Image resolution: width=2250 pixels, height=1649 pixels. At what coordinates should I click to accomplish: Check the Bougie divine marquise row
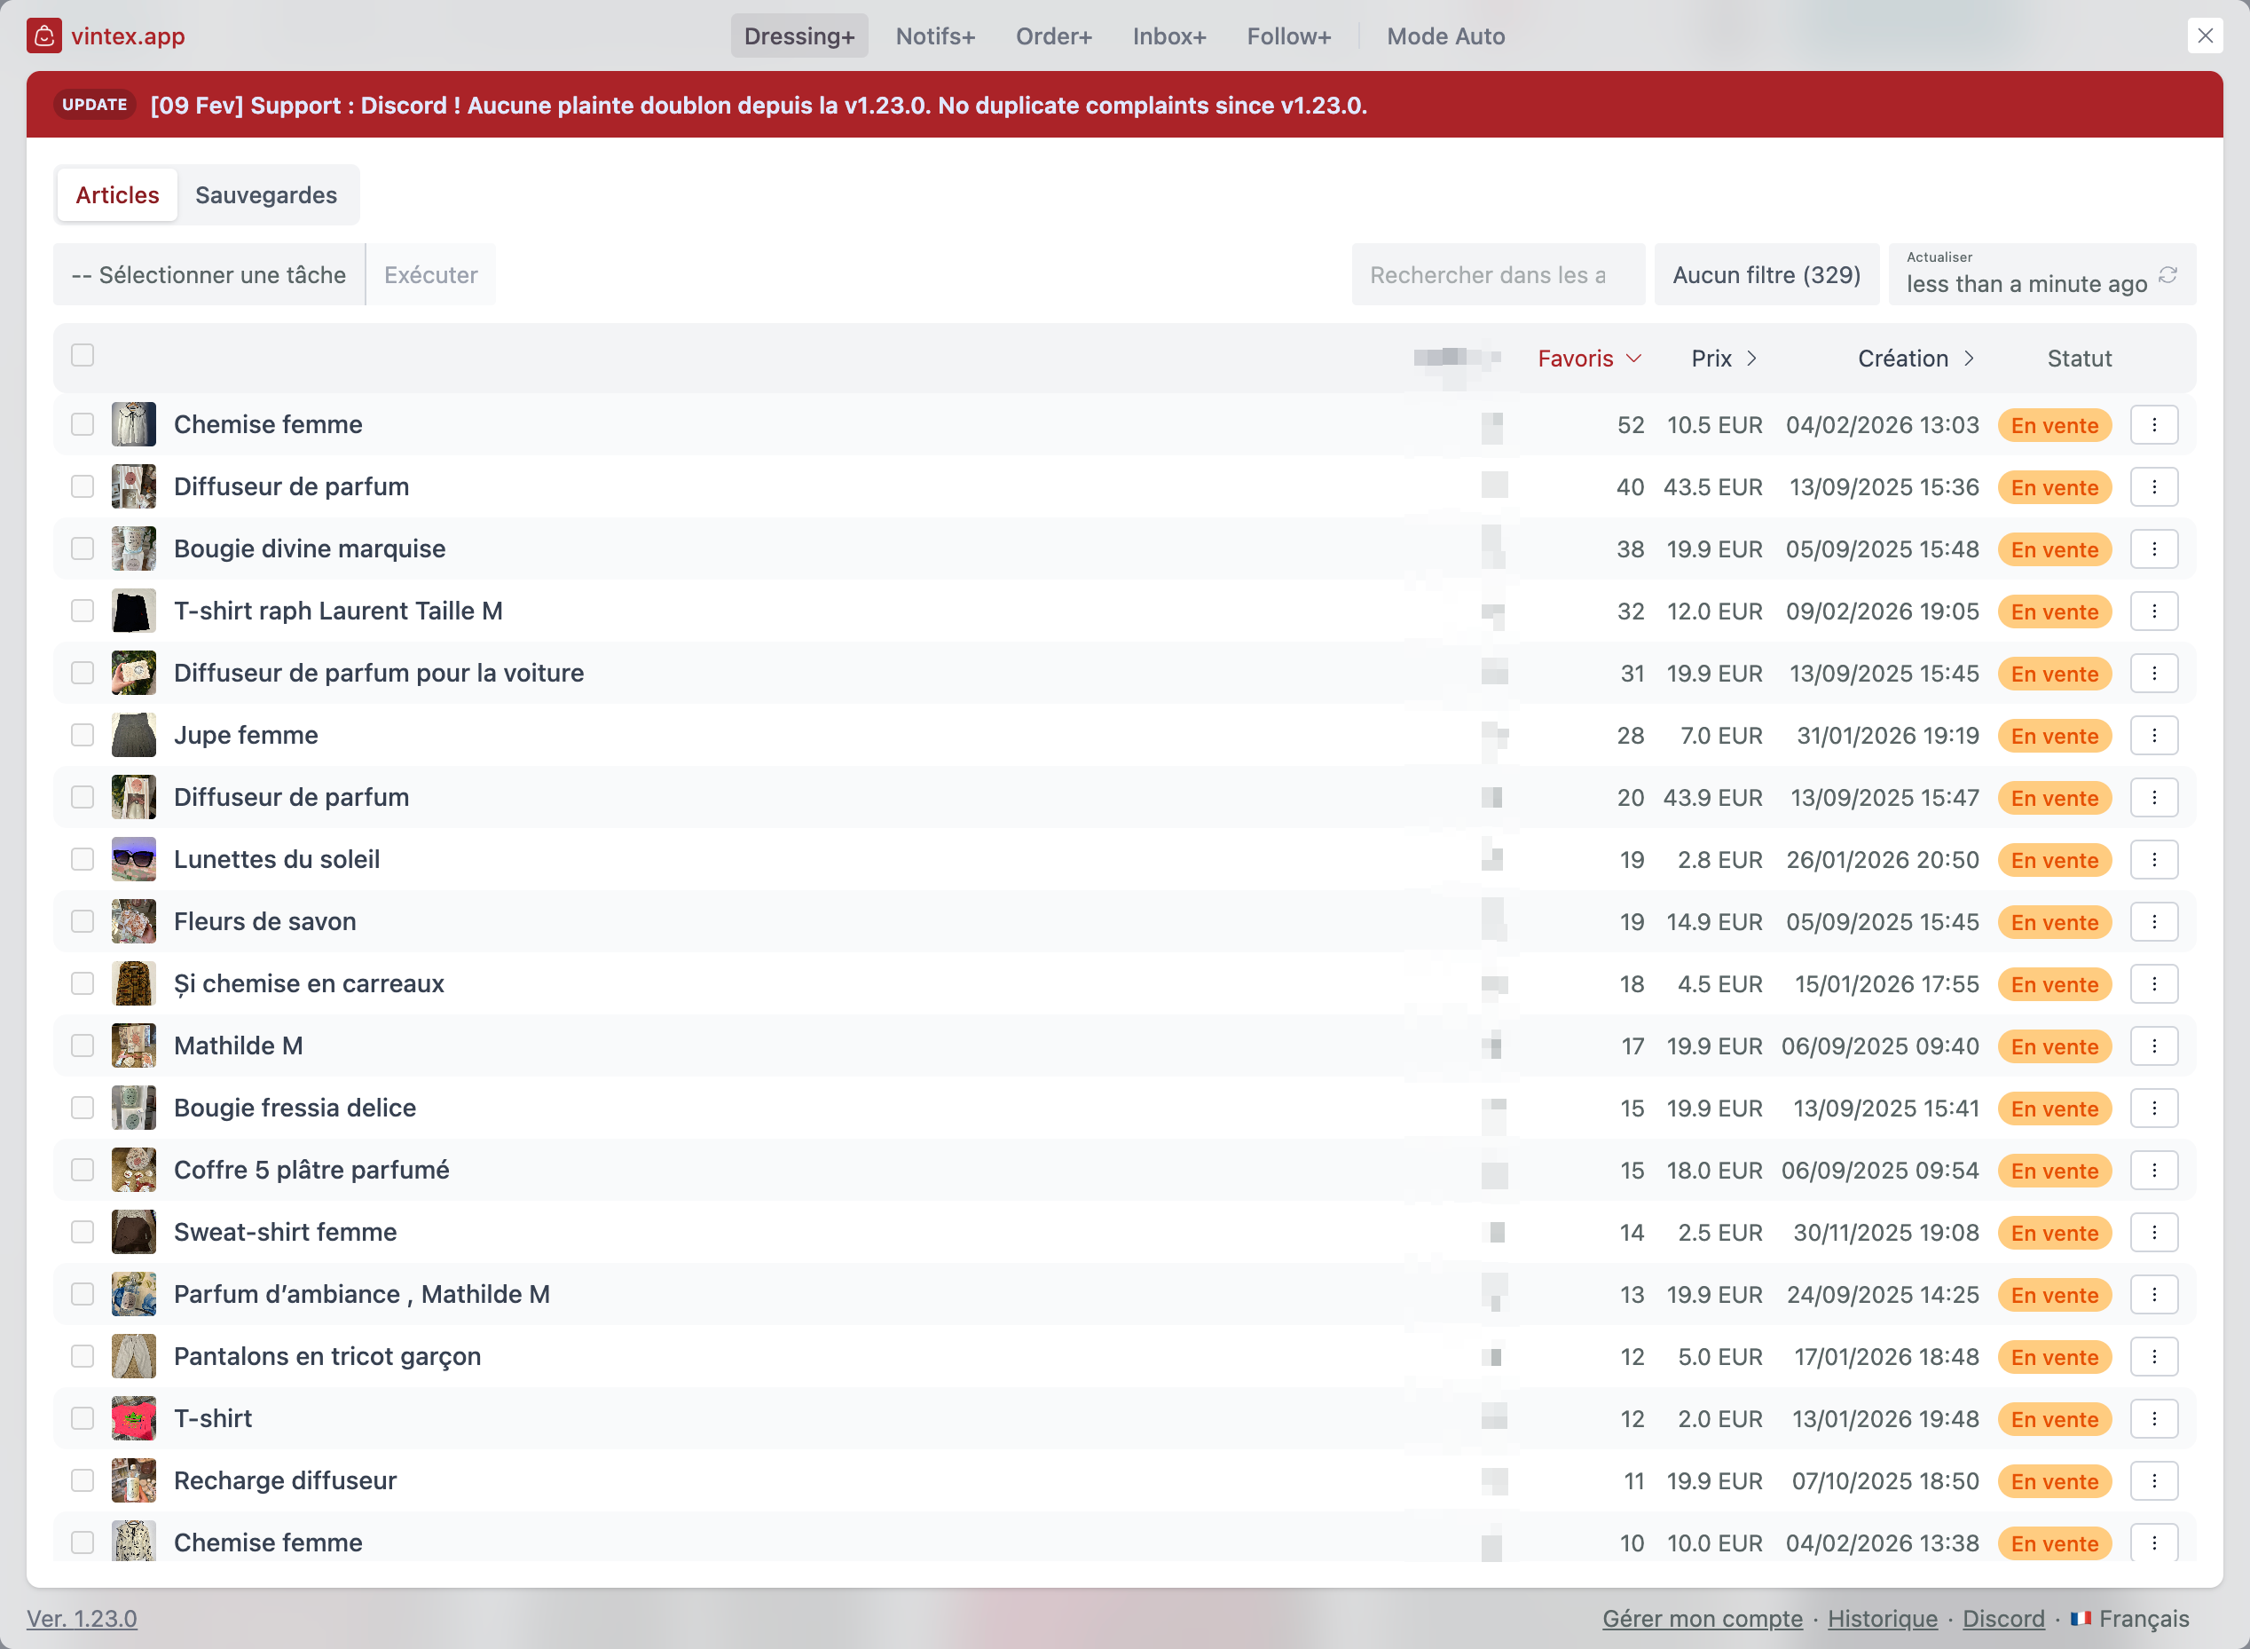(x=82, y=548)
